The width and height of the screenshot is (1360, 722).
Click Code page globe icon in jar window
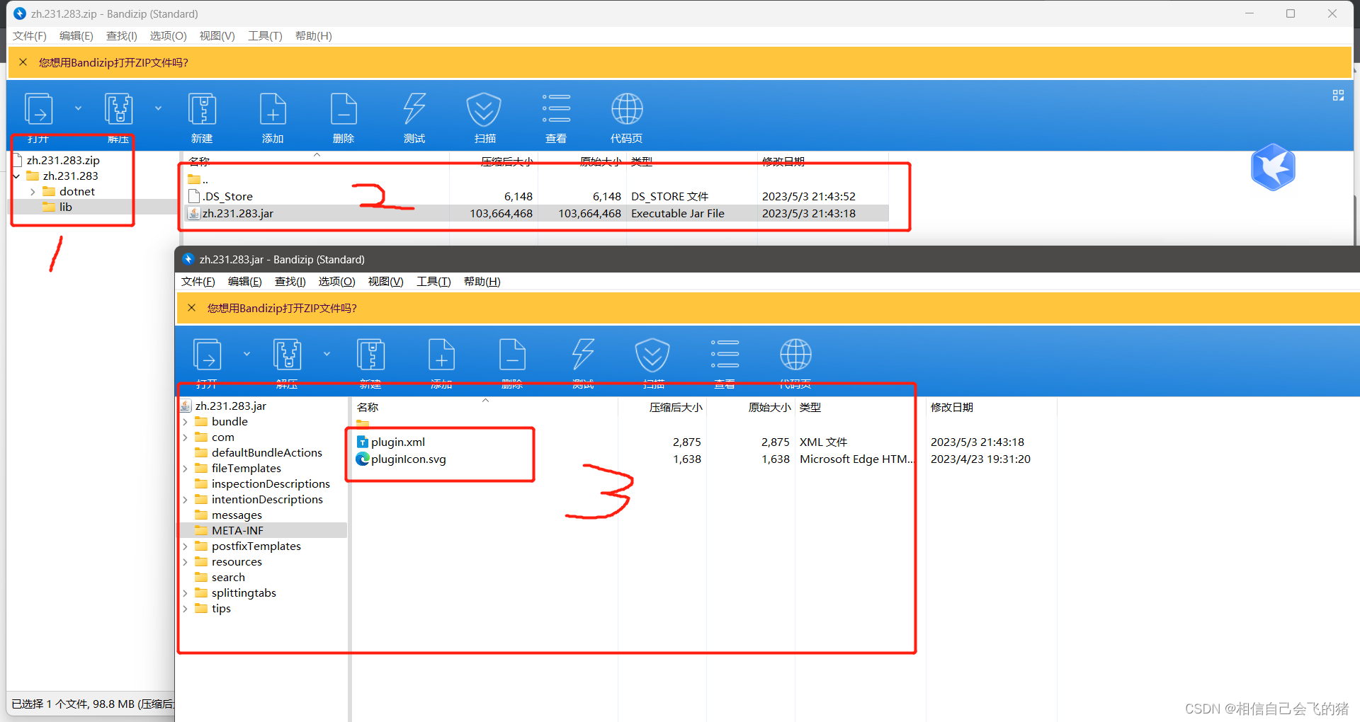(x=795, y=355)
